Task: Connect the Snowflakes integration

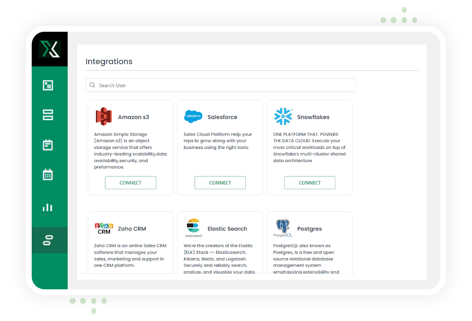Action: tap(310, 182)
